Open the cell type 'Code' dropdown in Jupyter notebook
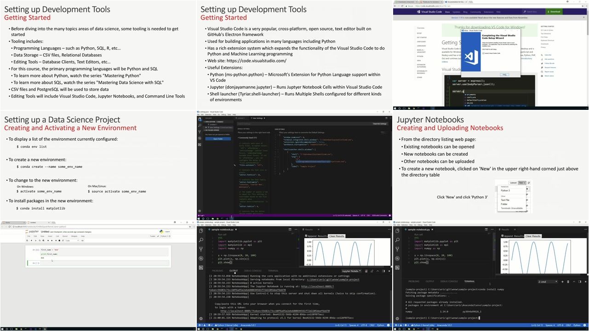Viewport: 589px width, 331px height. [x=71, y=240]
